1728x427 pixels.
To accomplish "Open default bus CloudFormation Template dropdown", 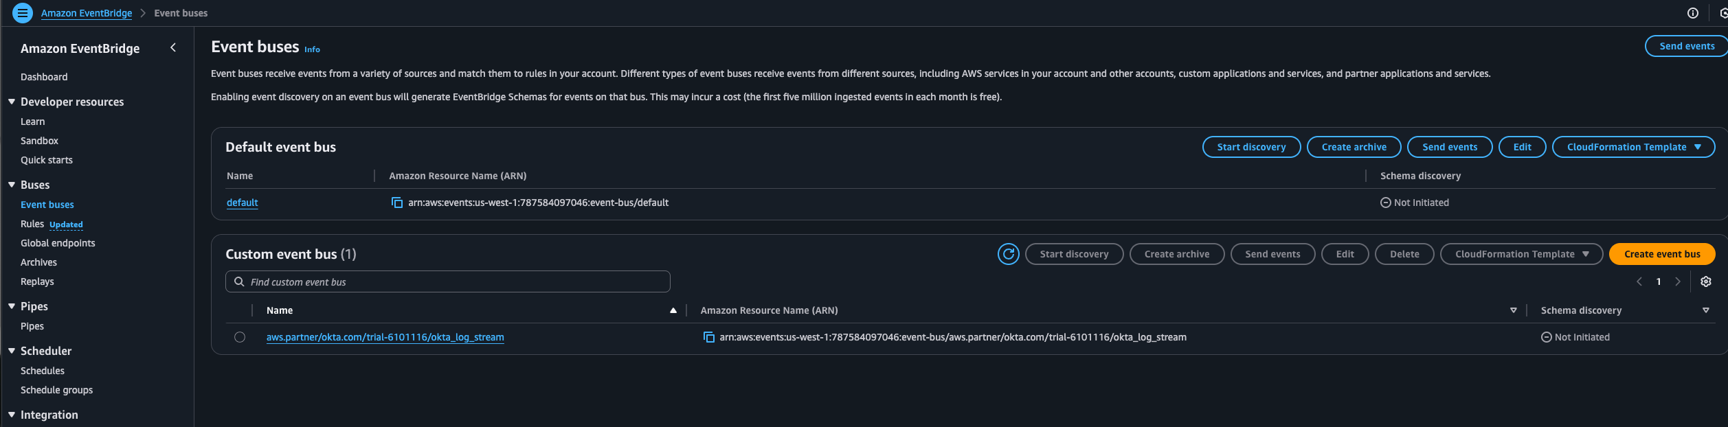I will pyautogui.click(x=1633, y=147).
